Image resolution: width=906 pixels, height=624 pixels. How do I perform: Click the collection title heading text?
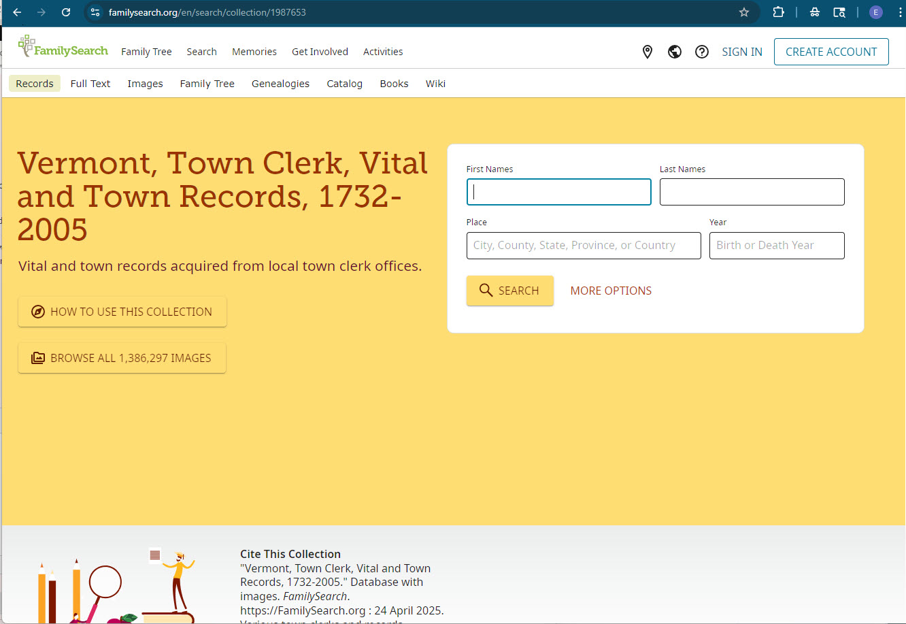point(222,196)
